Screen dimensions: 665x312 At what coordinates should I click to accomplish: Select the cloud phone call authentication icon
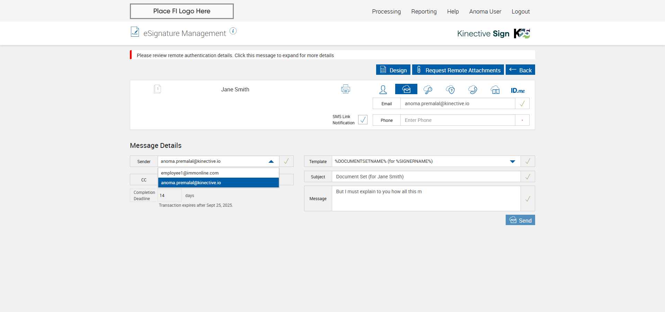[472, 90]
